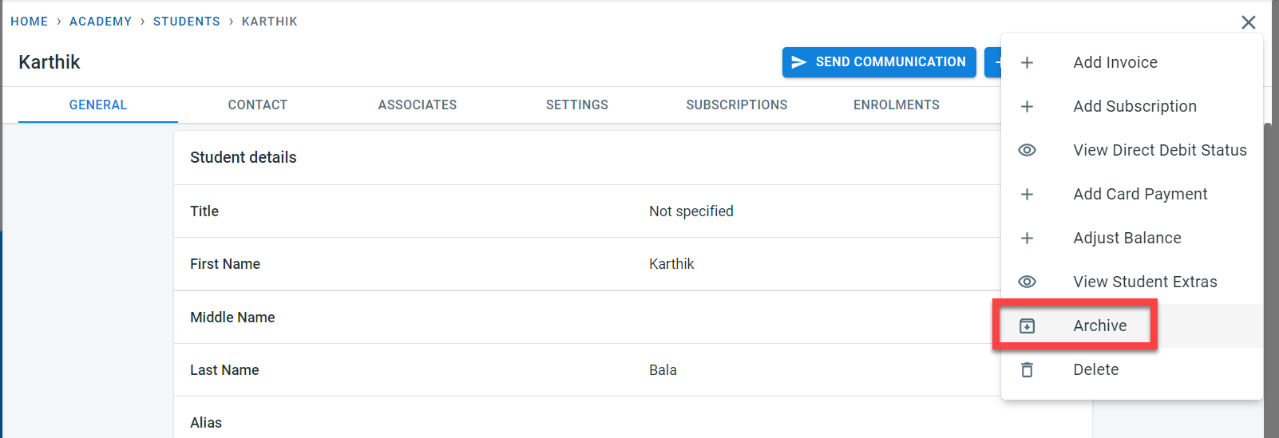
Task: Open the Contact tab
Action: [257, 105]
